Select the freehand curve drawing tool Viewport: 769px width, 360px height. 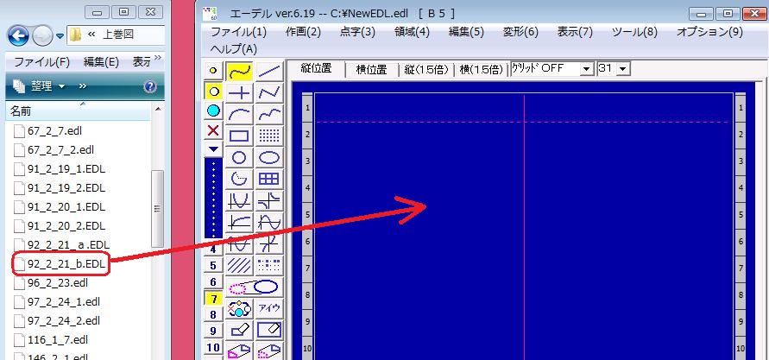pyautogui.click(x=239, y=71)
